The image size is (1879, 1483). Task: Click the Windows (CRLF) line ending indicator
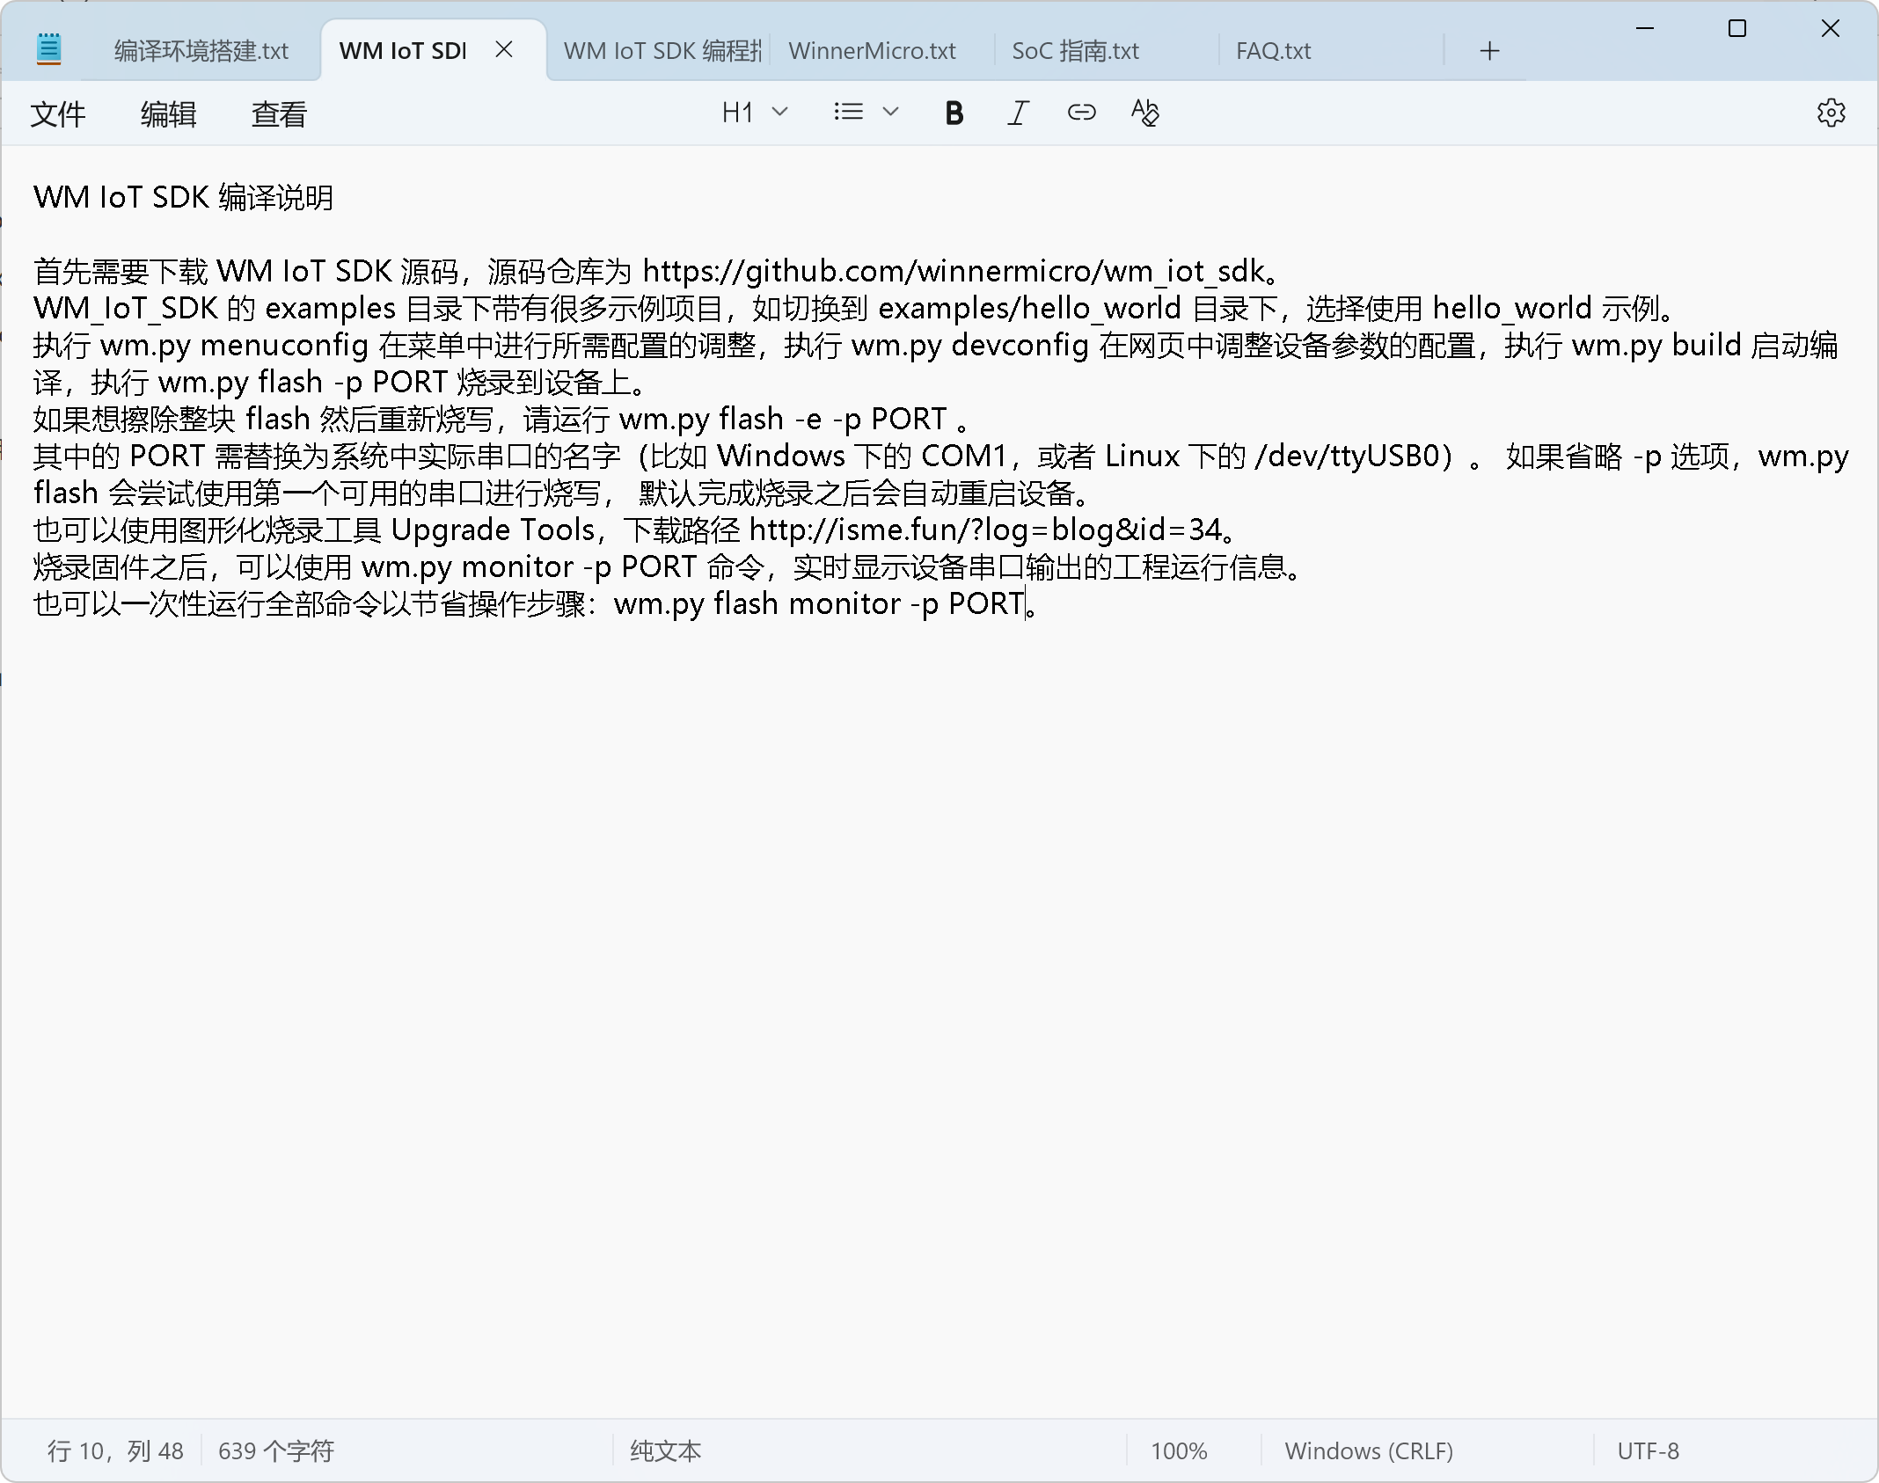click(1368, 1450)
